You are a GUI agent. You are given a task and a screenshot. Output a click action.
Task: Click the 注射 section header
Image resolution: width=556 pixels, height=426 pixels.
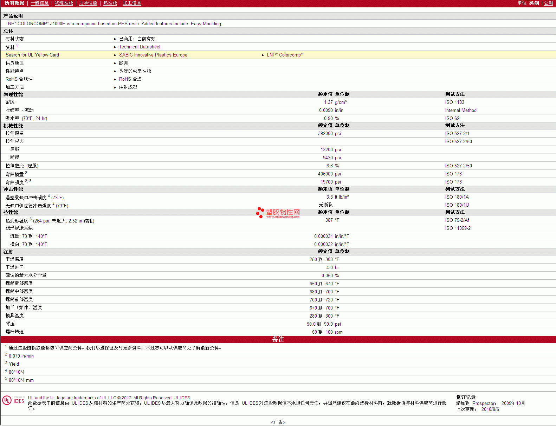coord(8,252)
